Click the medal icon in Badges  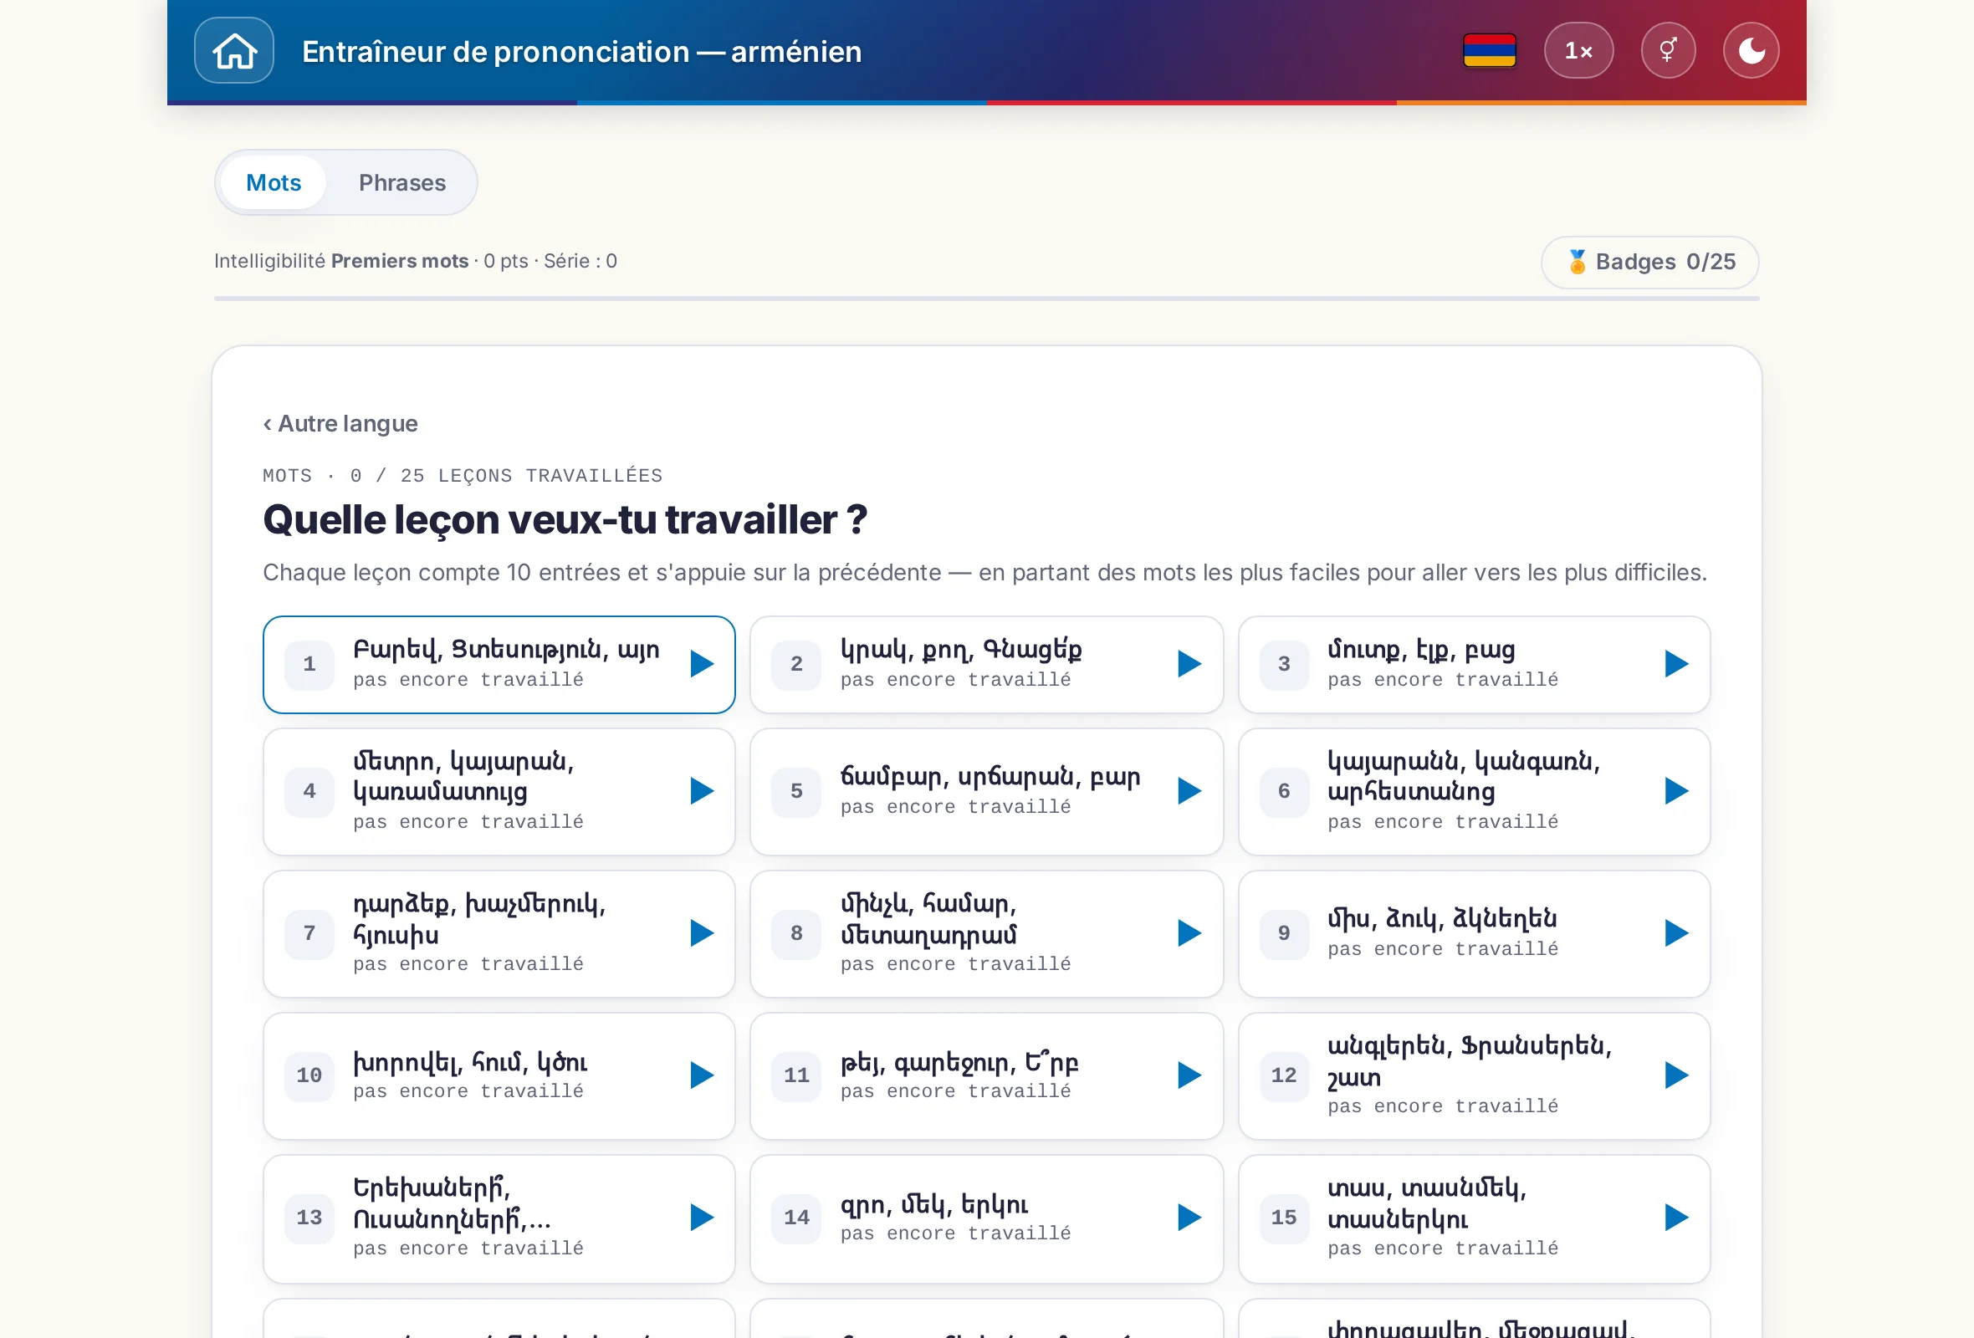click(1578, 262)
